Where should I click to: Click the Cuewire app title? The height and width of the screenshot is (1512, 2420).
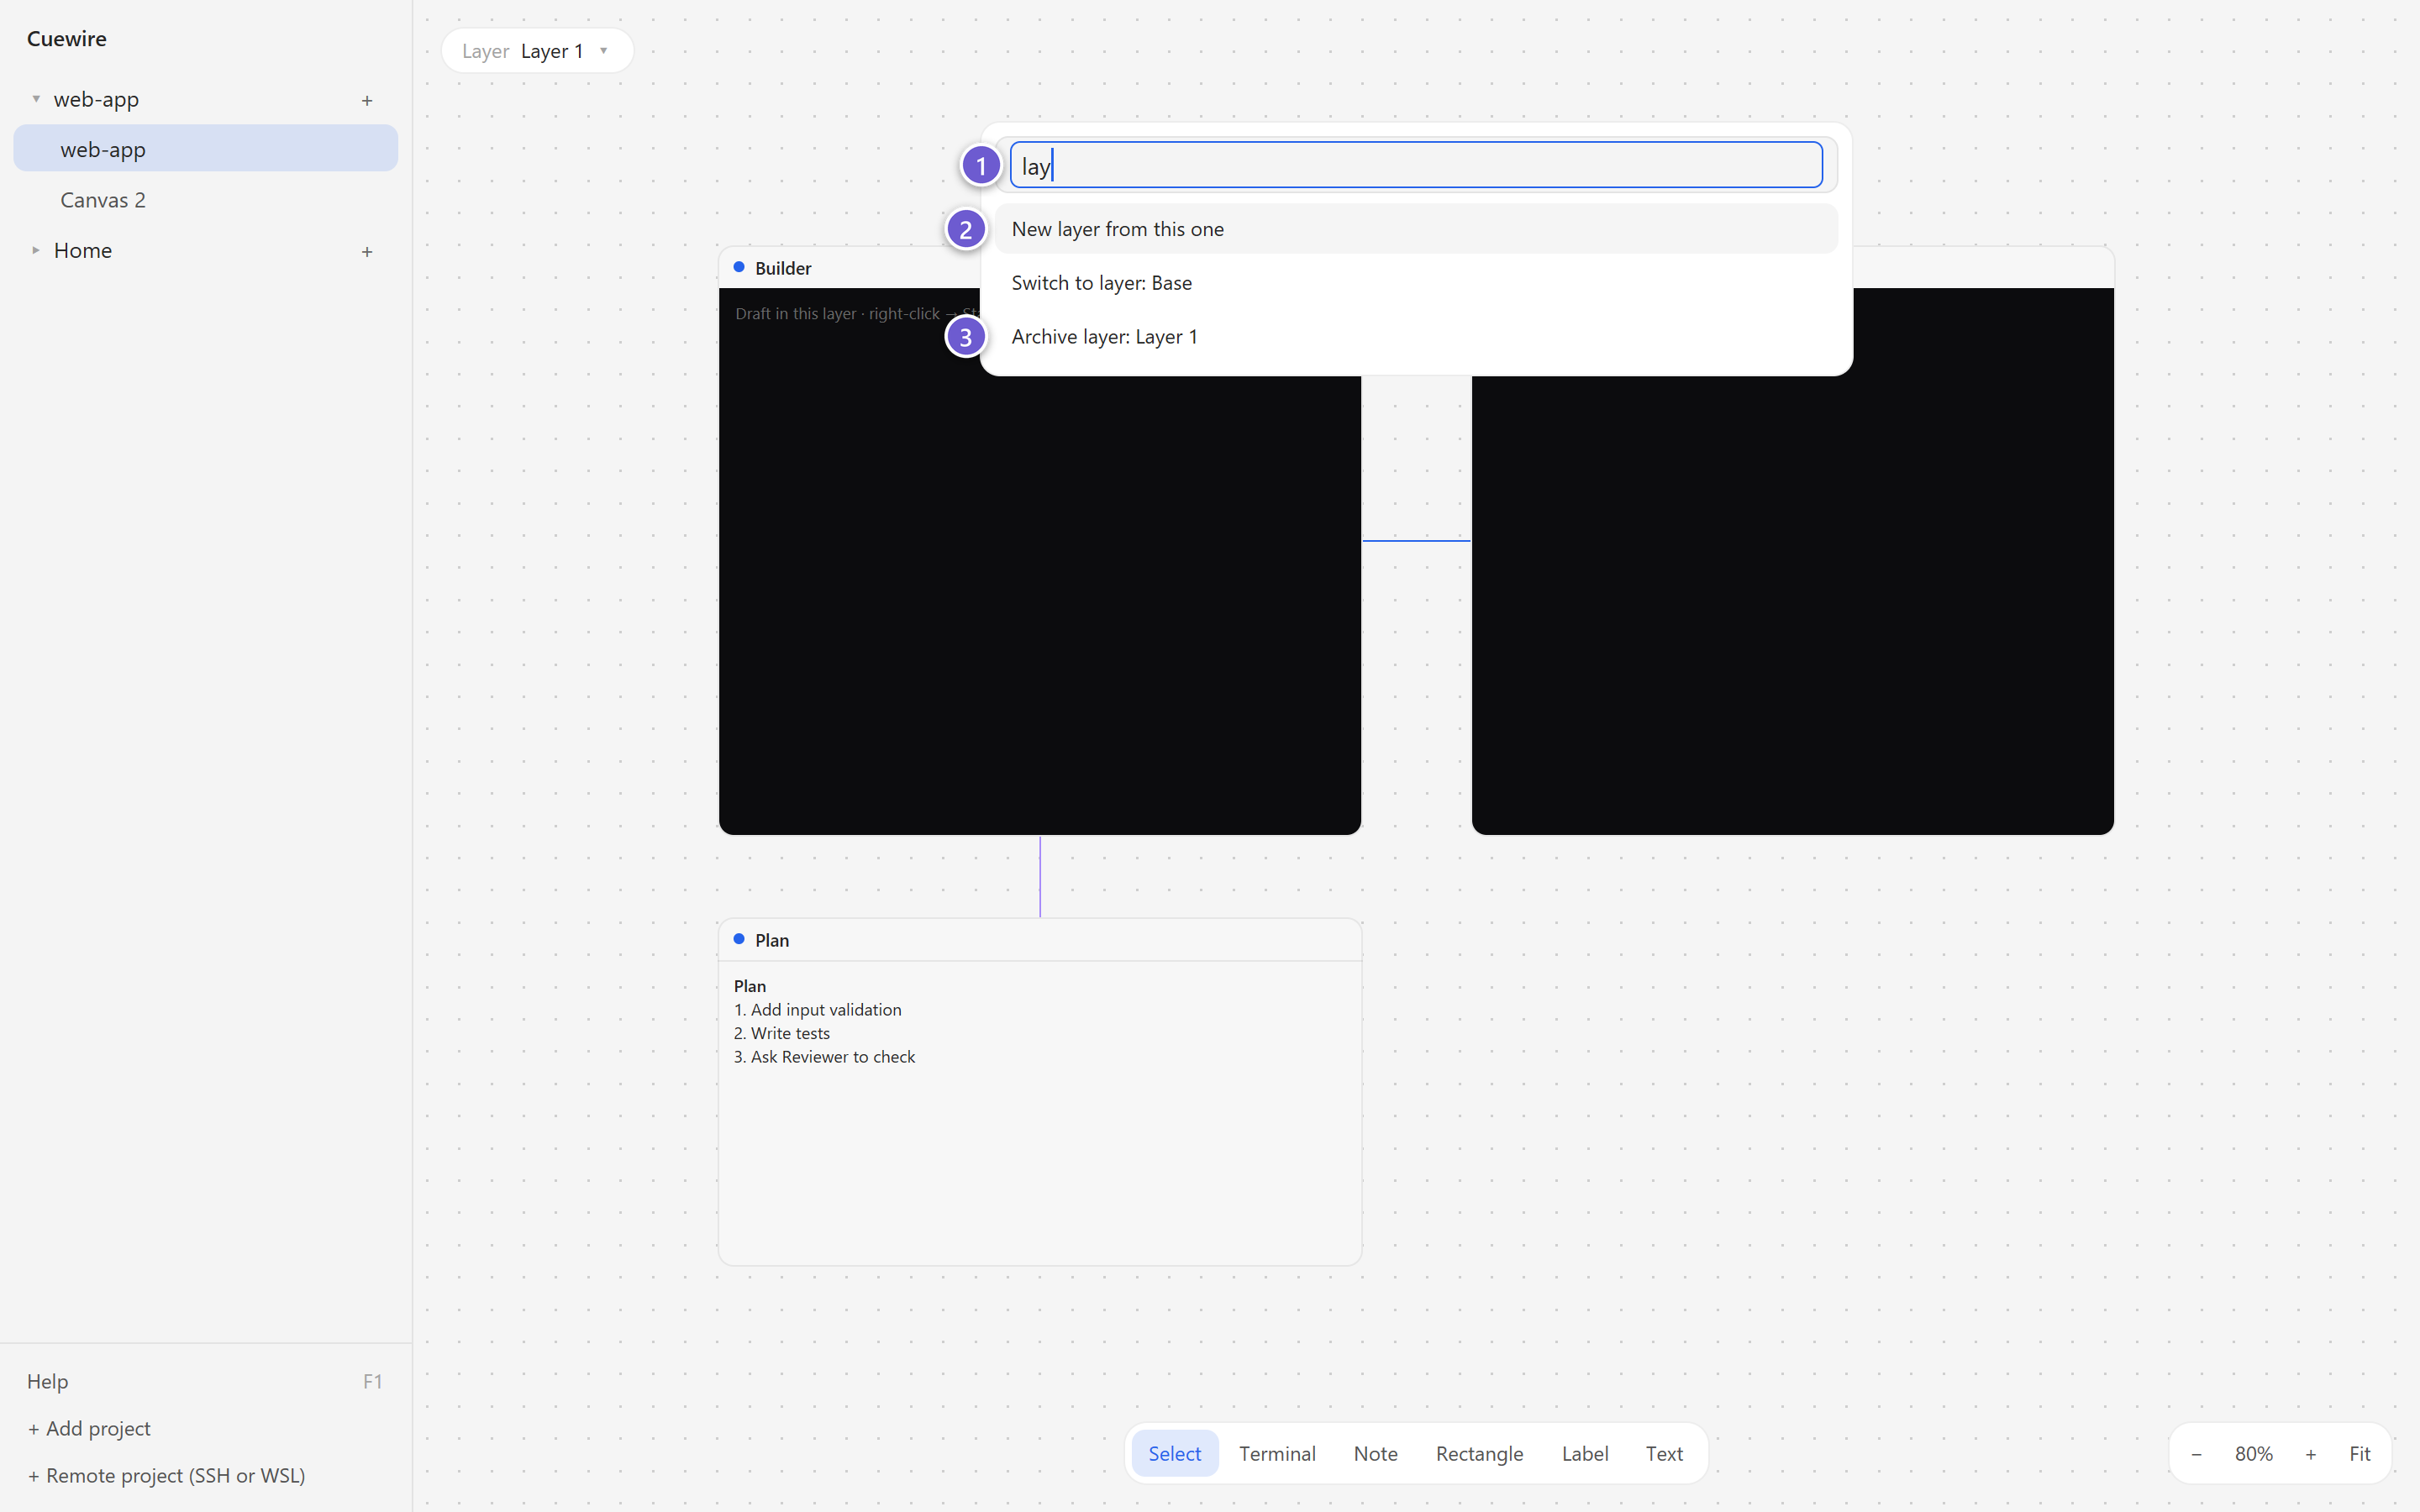(x=66, y=38)
